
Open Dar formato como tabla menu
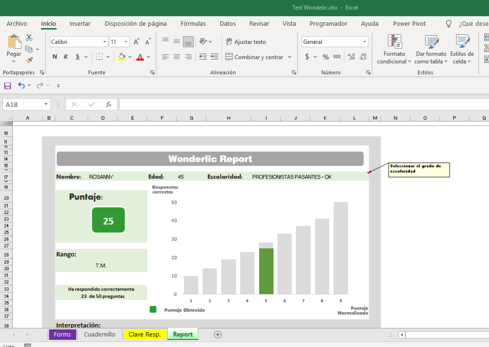coord(431,49)
